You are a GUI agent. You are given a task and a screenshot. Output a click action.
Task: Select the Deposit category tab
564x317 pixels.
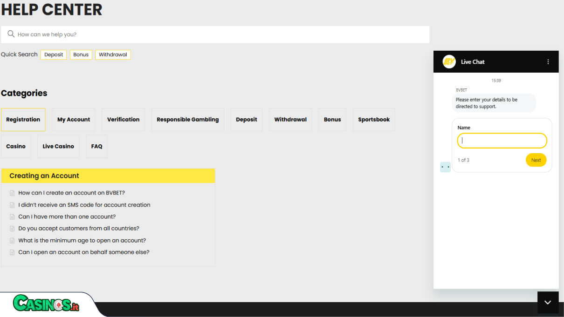click(x=247, y=120)
